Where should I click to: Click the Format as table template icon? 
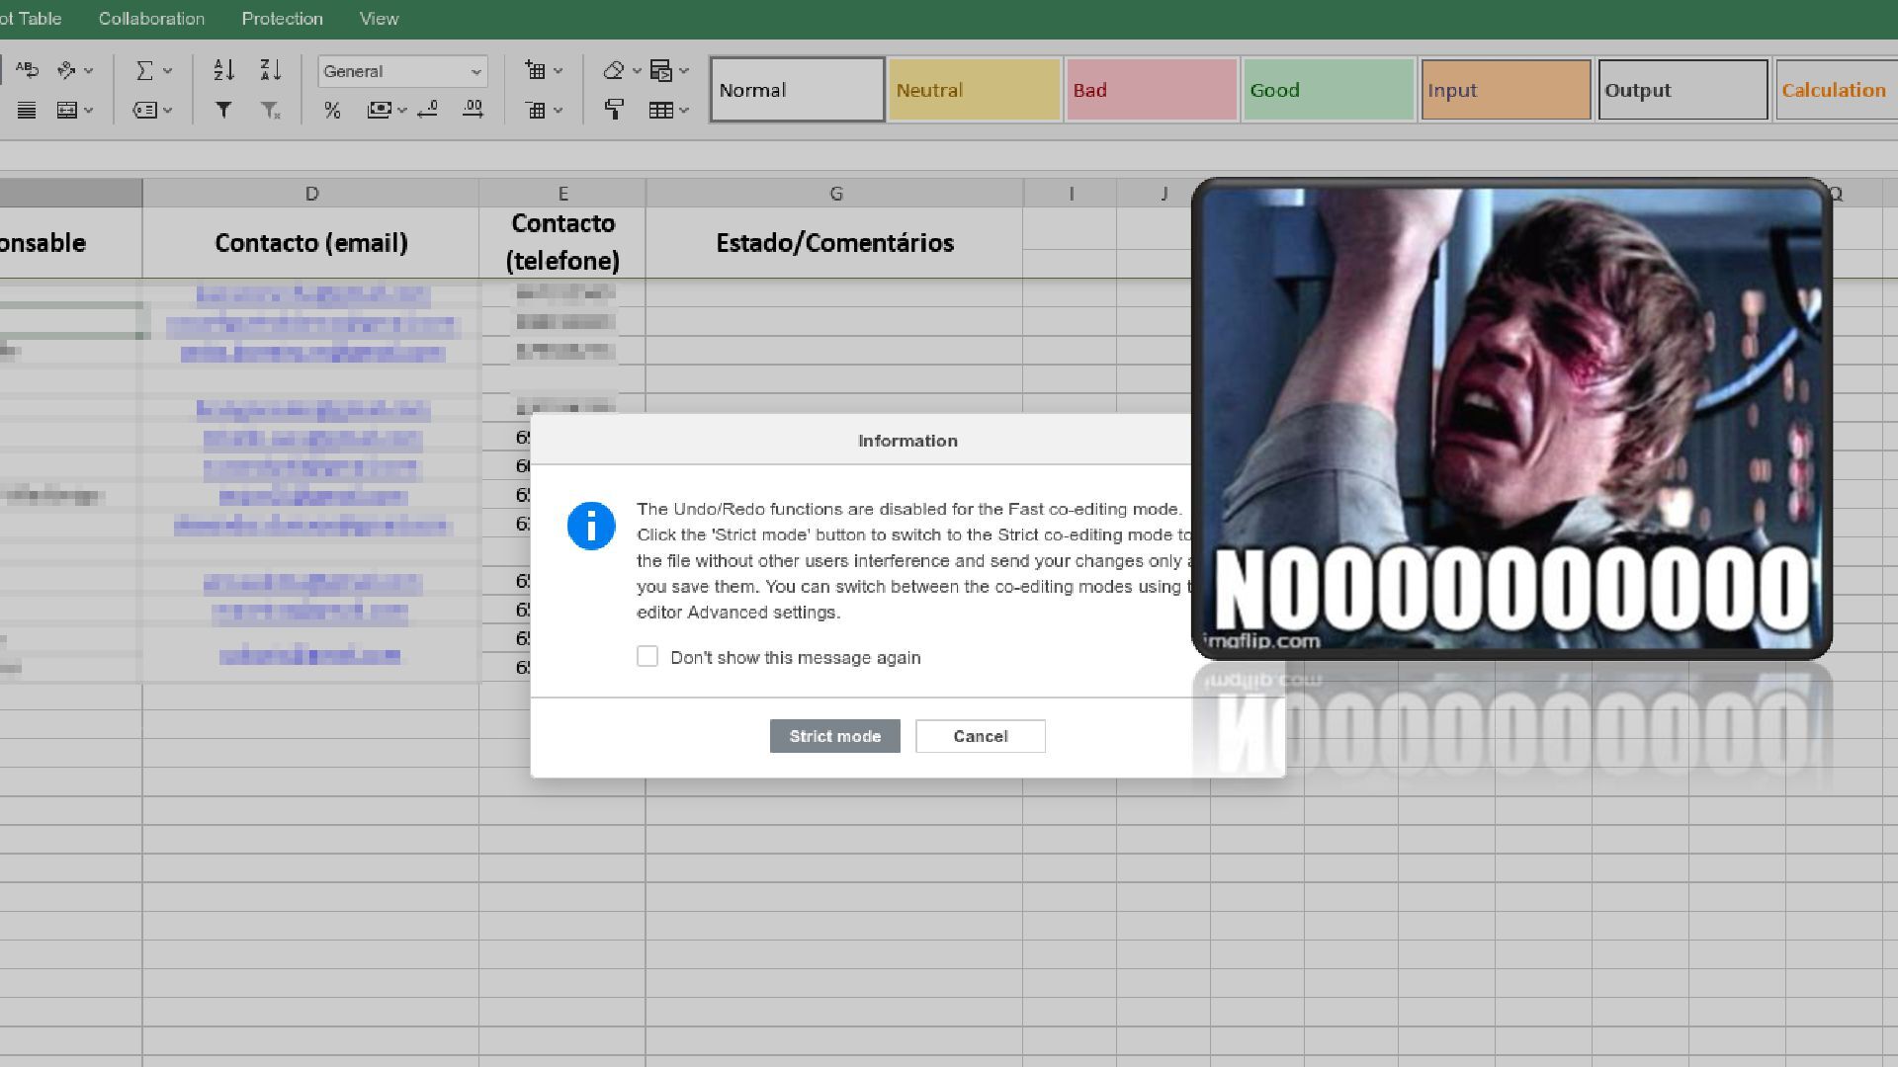660,110
